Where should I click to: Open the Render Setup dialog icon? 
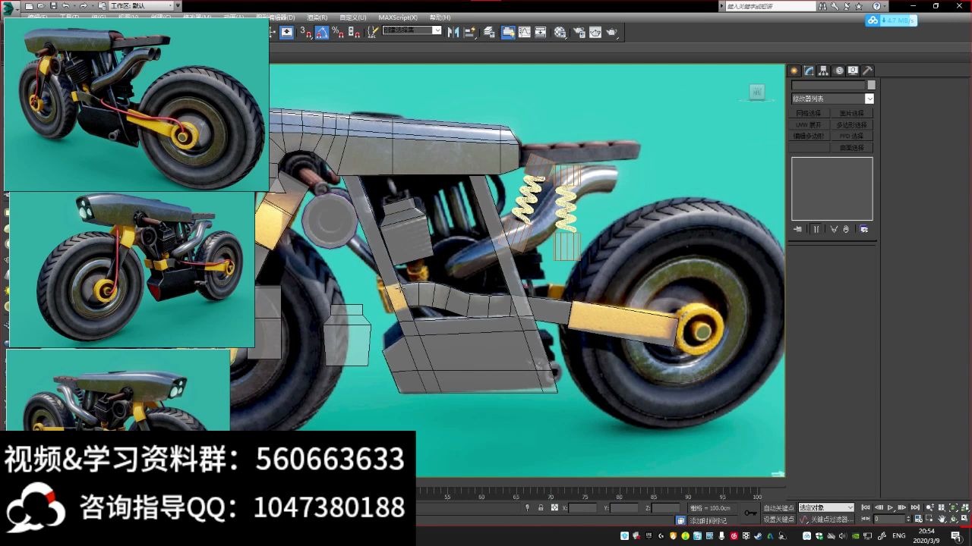(x=578, y=32)
